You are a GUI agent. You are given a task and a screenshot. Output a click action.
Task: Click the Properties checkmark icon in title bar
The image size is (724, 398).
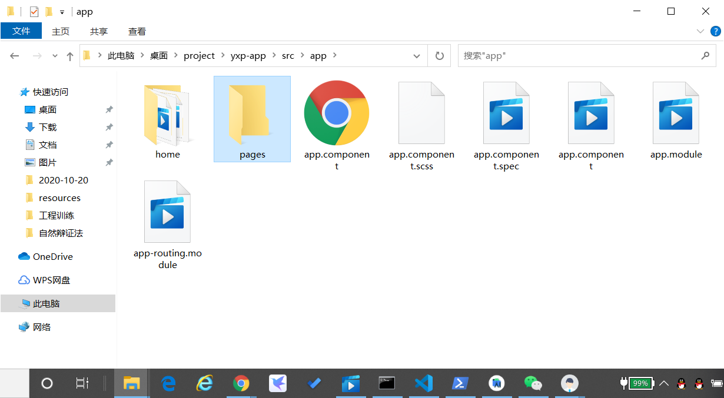coord(34,11)
